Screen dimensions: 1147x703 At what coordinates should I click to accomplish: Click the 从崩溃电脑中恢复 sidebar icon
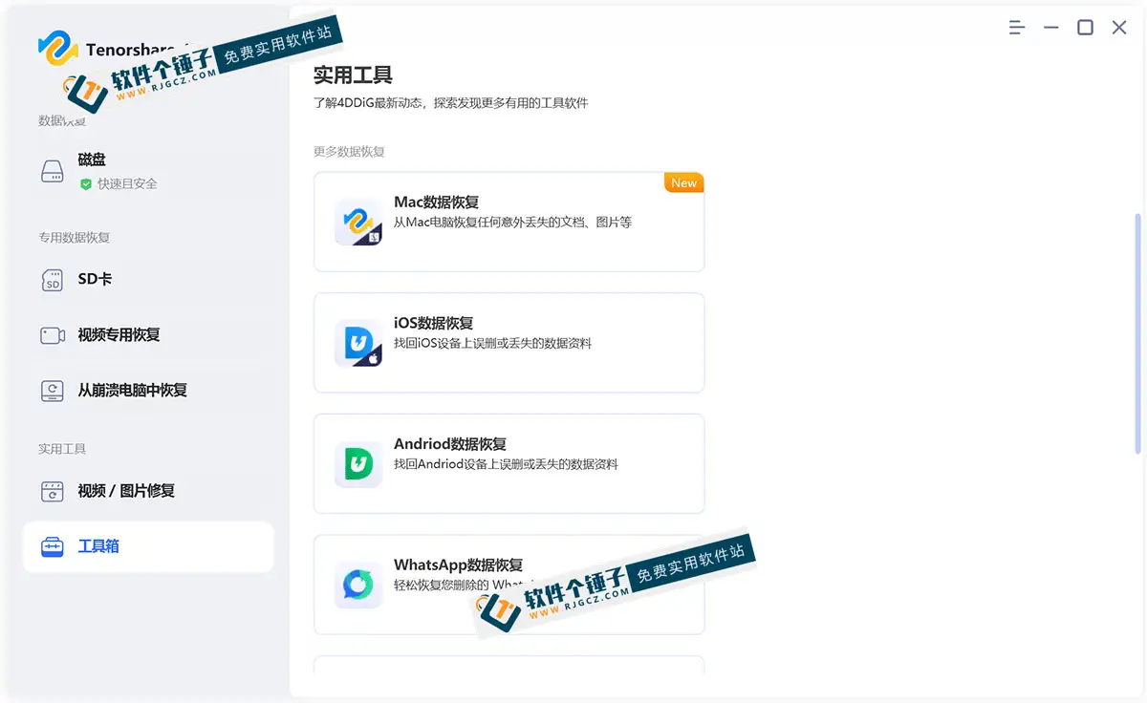click(x=52, y=391)
